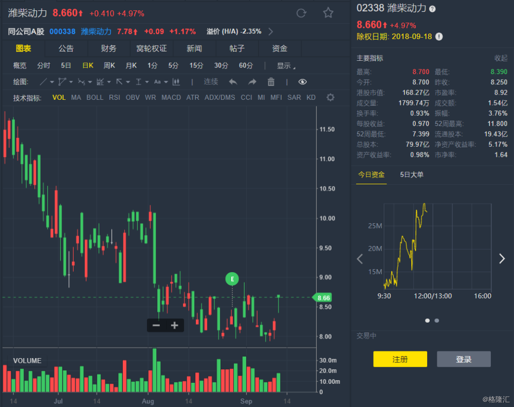Enable the 连续 continuous drawing mode
Image resolution: width=514 pixels, height=407 pixels.
(211, 81)
